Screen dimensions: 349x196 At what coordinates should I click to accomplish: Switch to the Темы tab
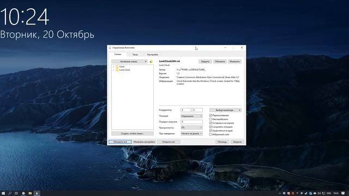tap(135, 54)
